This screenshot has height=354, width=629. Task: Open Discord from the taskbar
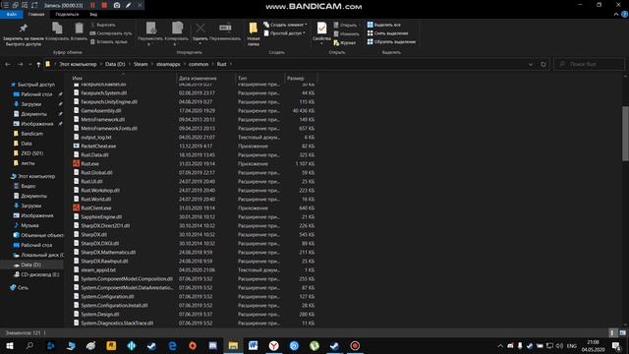(x=212, y=345)
